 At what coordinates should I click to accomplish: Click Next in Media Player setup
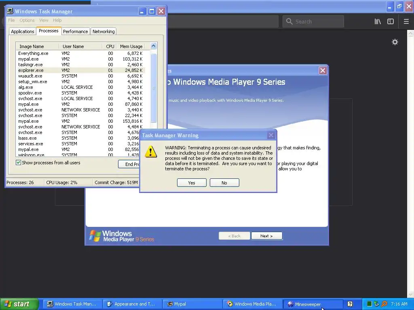click(267, 236)
